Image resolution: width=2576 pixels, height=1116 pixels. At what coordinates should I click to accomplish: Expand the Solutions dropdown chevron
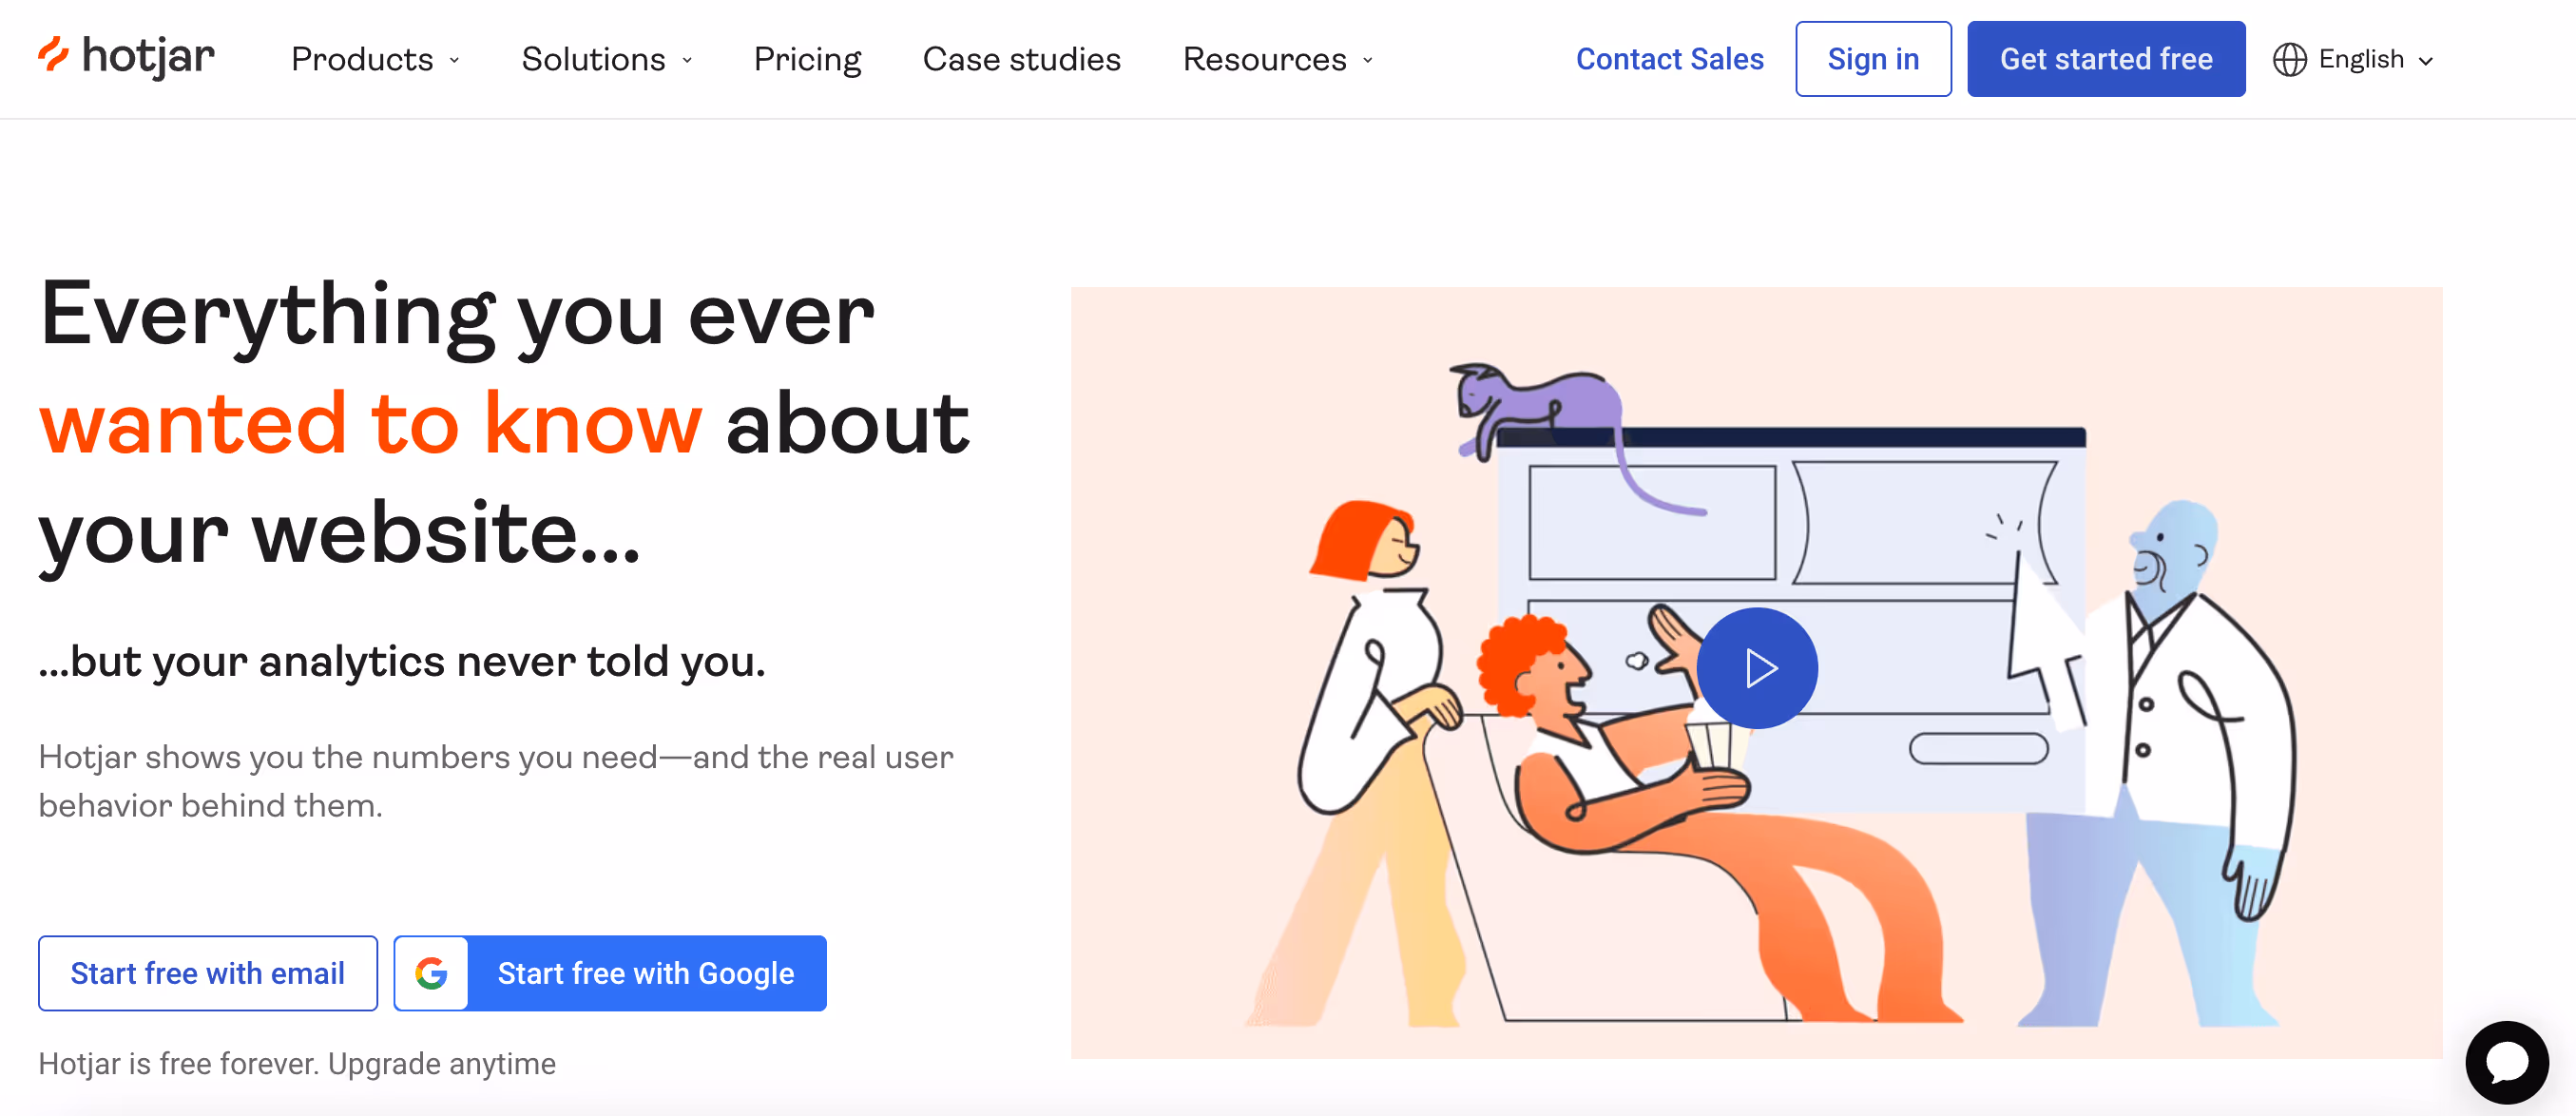[687, 60]
